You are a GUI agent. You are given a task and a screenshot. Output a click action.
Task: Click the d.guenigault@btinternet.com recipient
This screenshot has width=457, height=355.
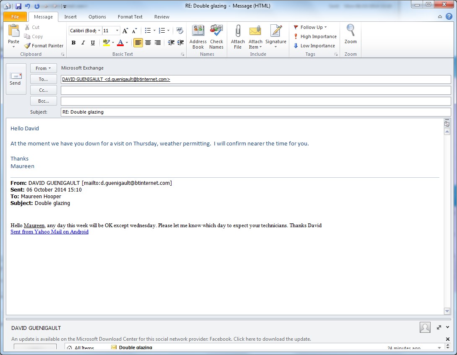(116, 79)
